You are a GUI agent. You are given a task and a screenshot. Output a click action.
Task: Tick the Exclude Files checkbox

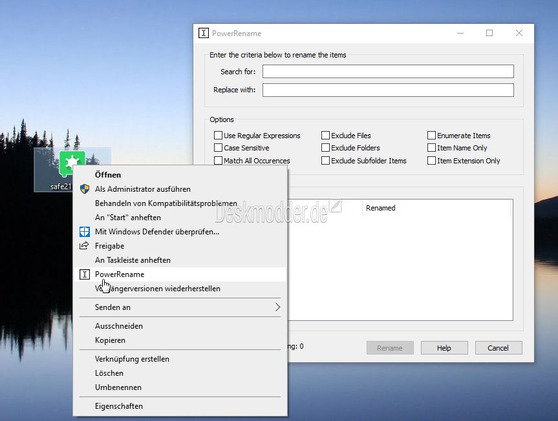coord(325,136)
